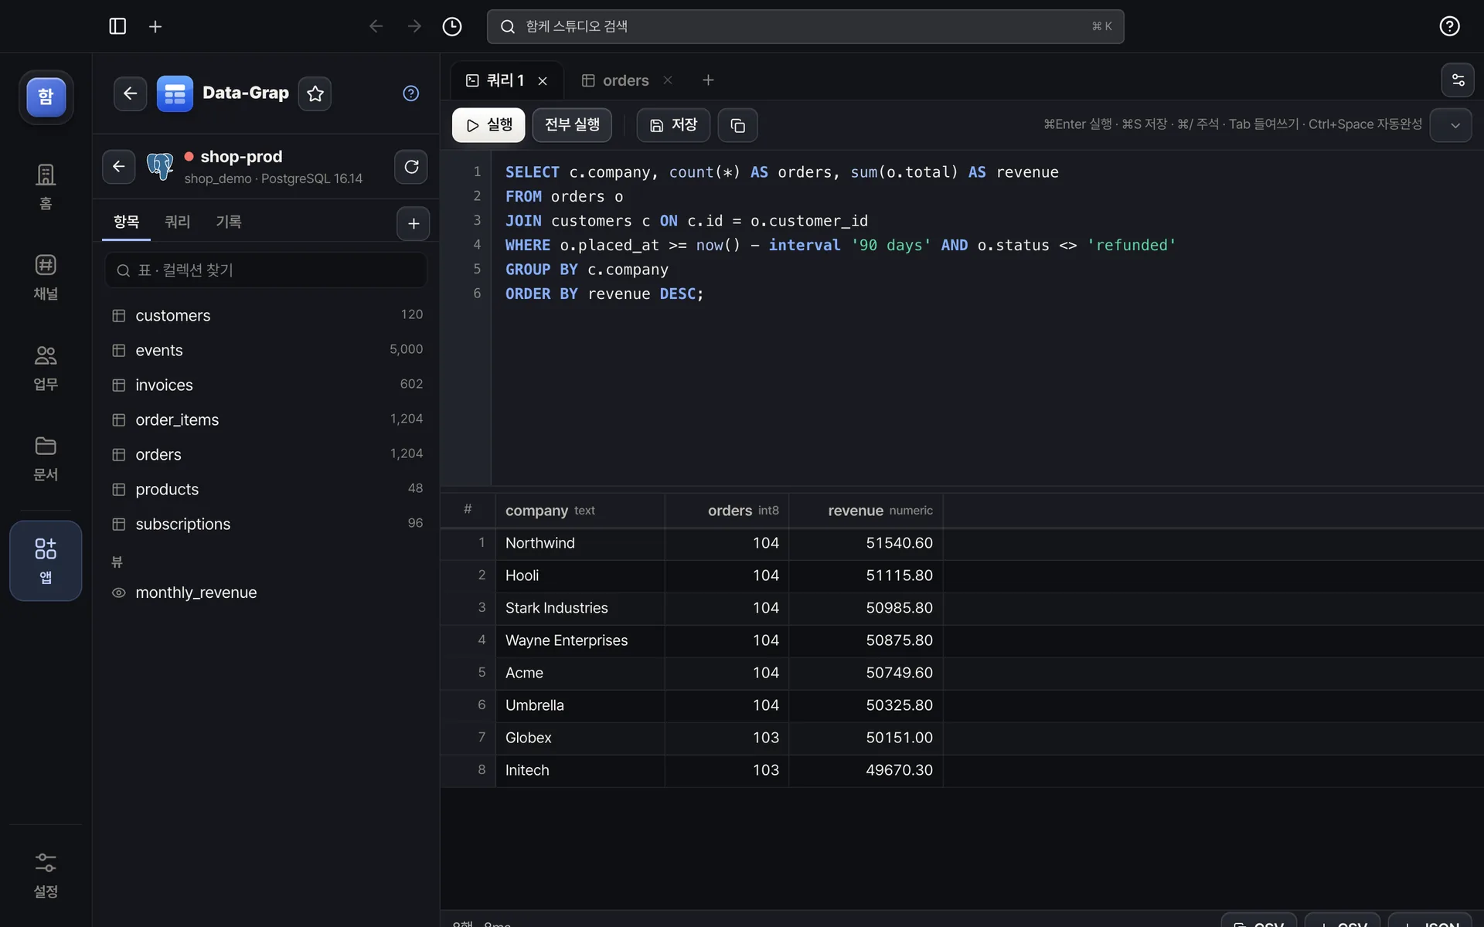Switch to the 기록 tab
The height and width of the screenshot is (927, 1484).
click(228, 222)
